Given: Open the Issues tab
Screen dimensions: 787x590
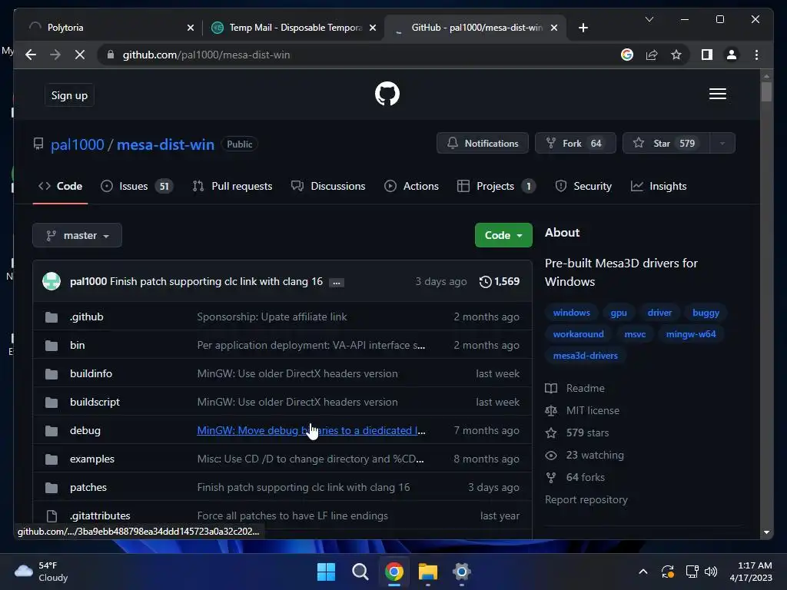Looking at the screenshot, I should pos(137,186).
